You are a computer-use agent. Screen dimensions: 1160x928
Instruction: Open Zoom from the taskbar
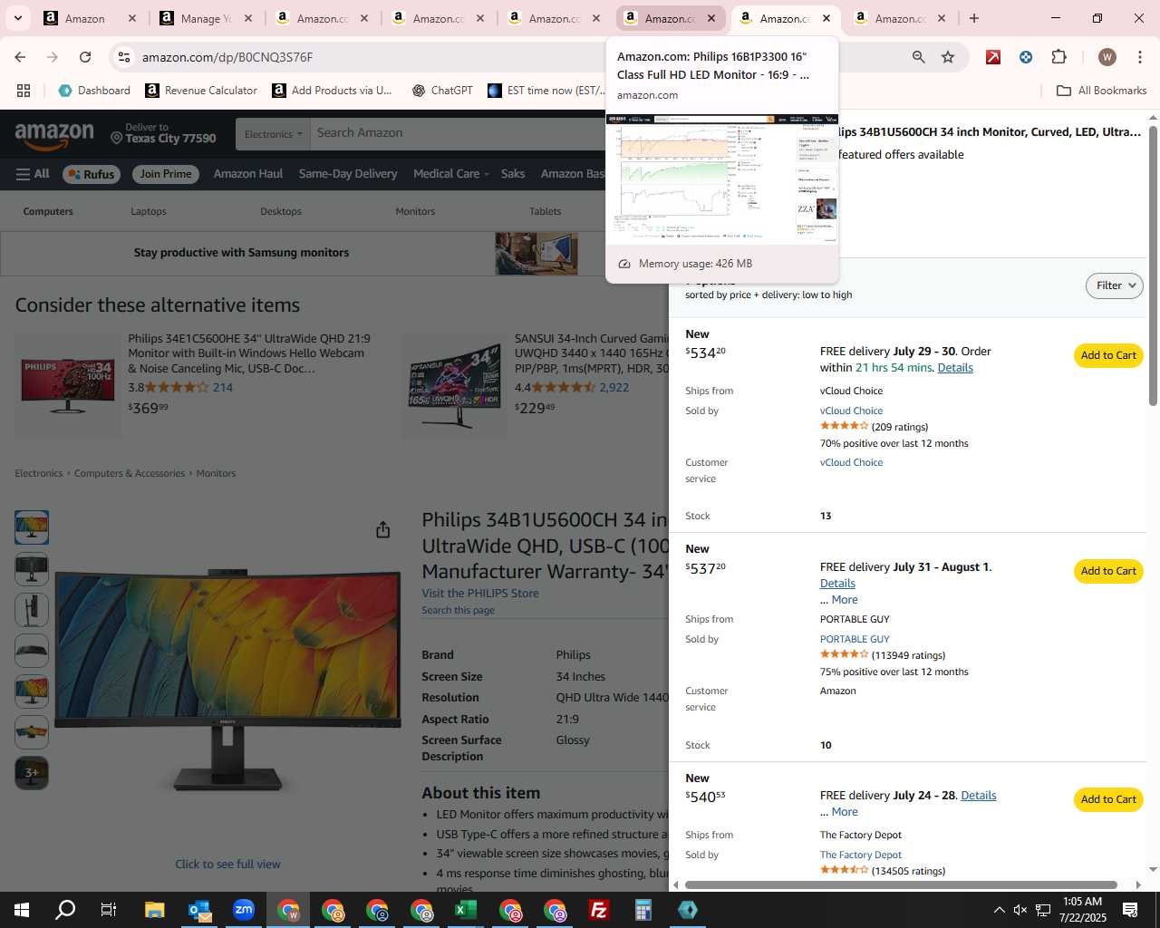tap(244, 910)
